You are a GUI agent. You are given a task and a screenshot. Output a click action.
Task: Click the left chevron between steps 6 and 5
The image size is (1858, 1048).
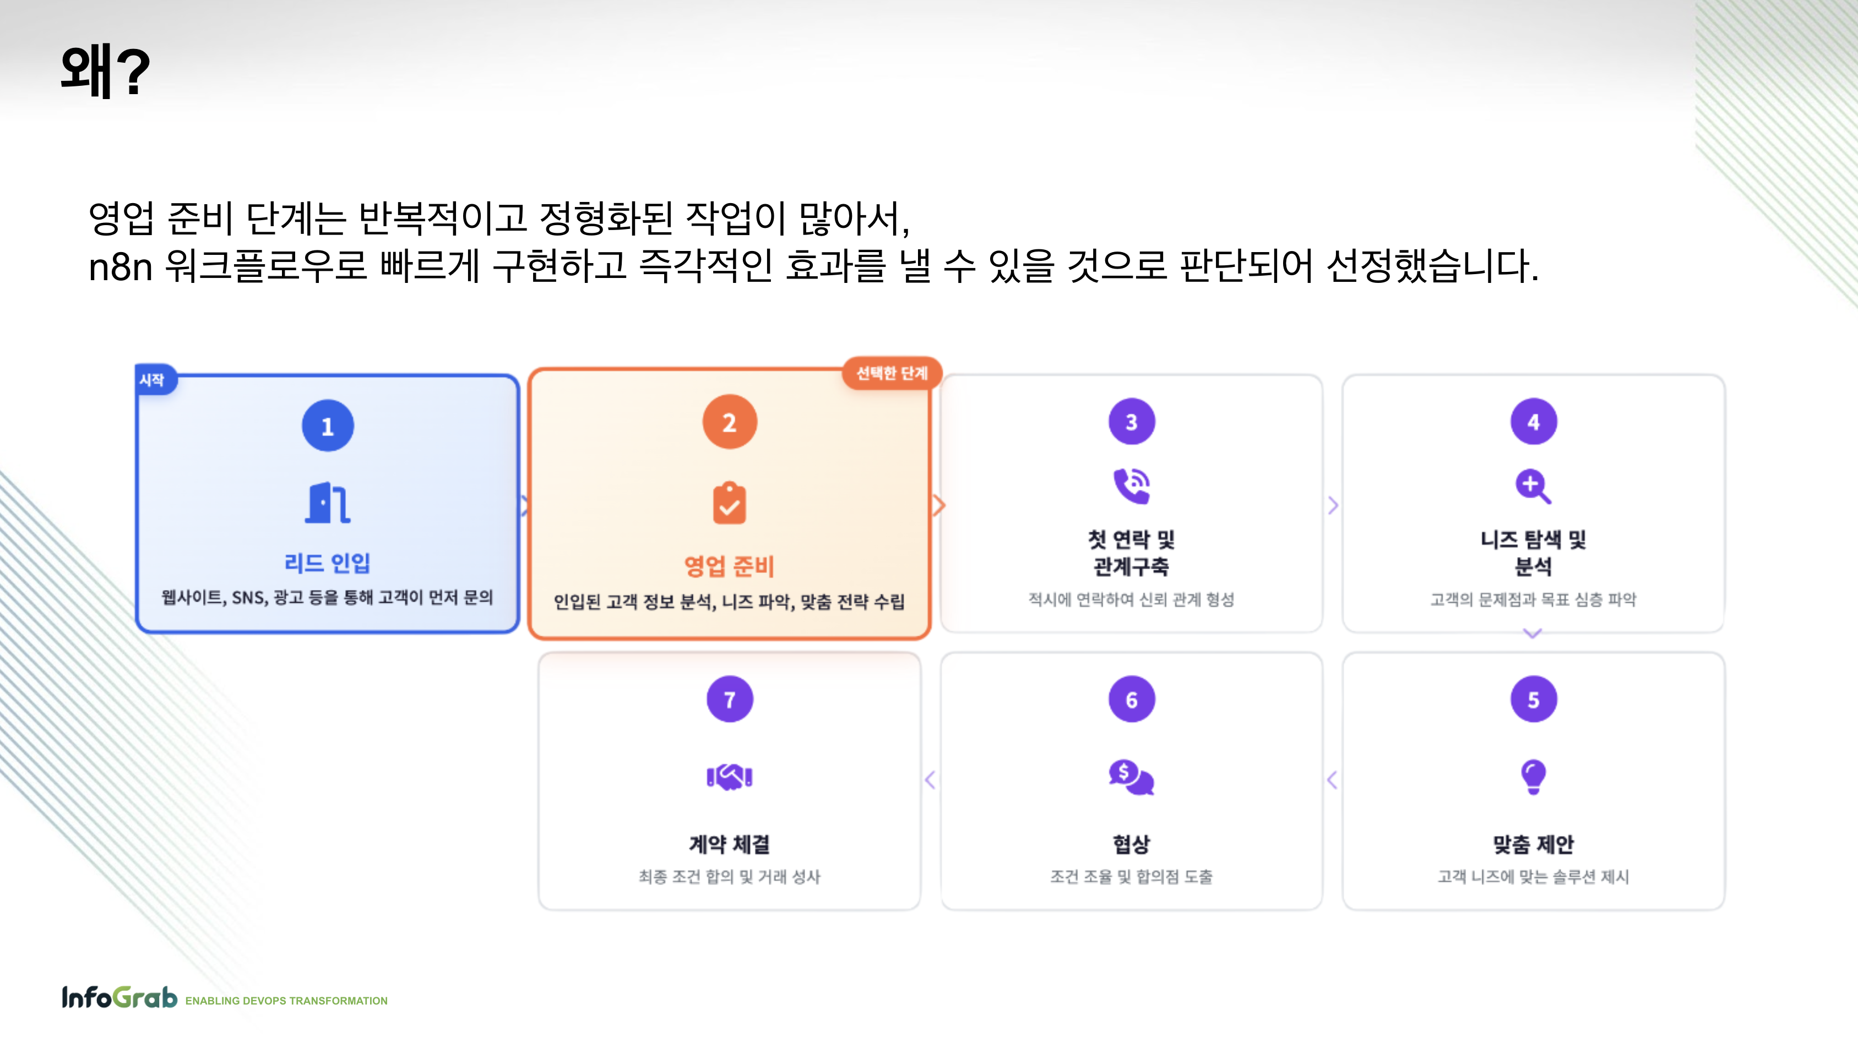pyautogui.click(x=1332, y=780)
